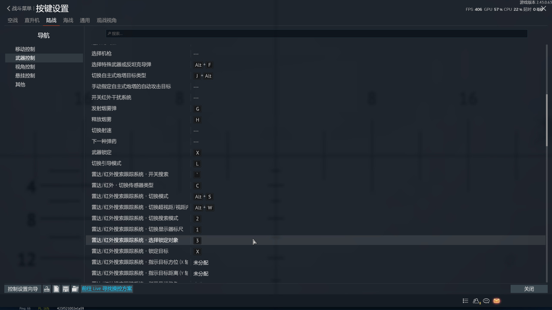Image resolution: width=552 pixels, height=310 pixels.
Task: Go back to 战斗菜单 via back arrow
Action: pos(9,9)
